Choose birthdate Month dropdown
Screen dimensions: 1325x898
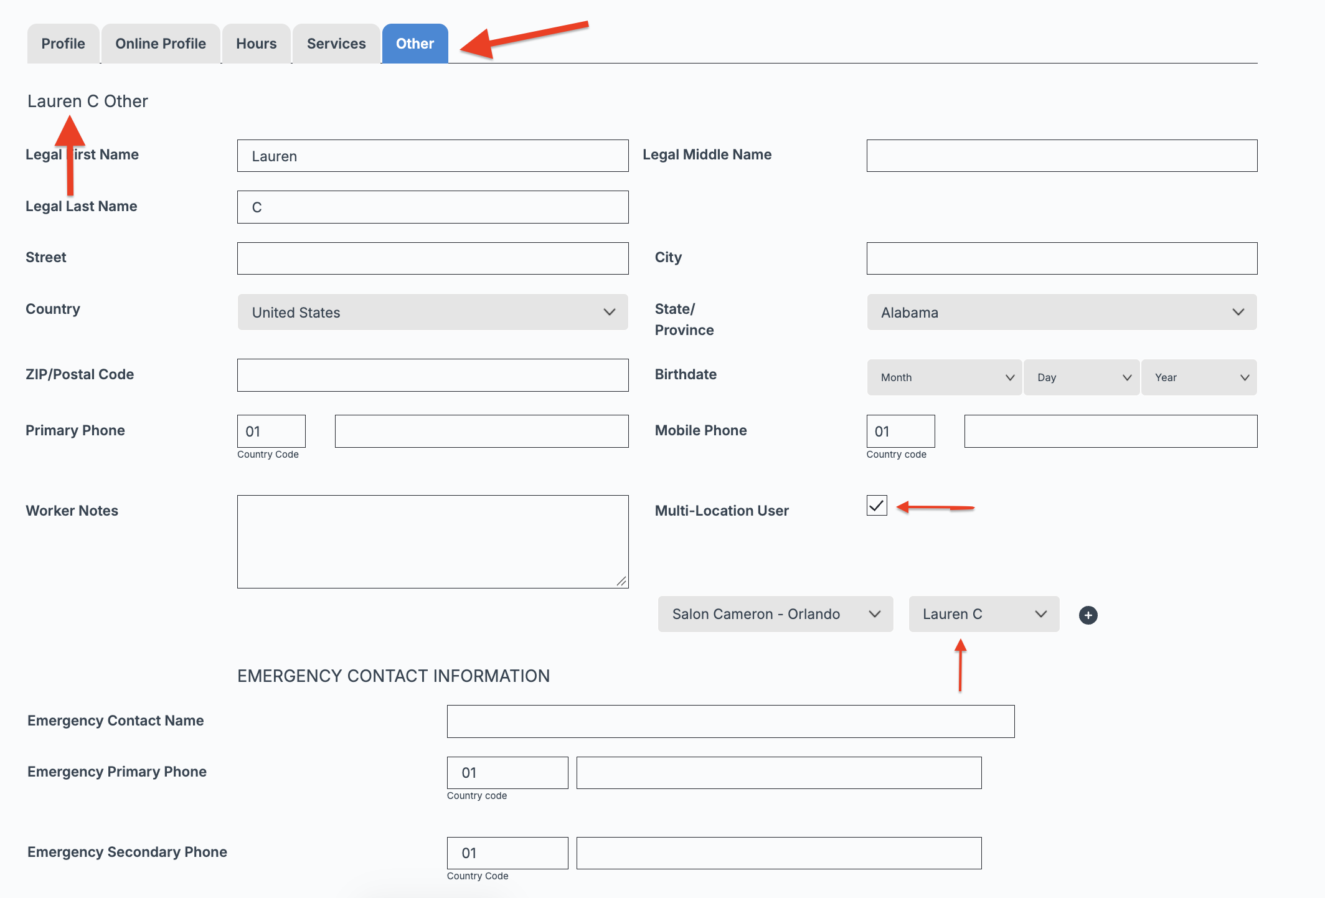(945, 377)
